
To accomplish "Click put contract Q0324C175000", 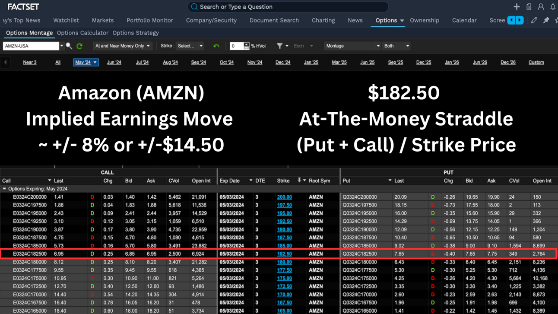I will (x=360, y=278).
